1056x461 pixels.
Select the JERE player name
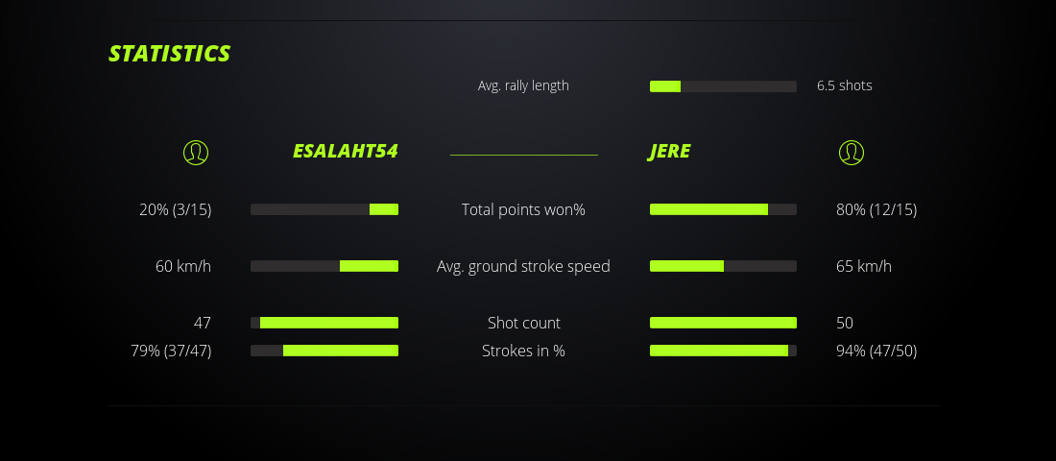pyautogui.click(x=669, y=152)
